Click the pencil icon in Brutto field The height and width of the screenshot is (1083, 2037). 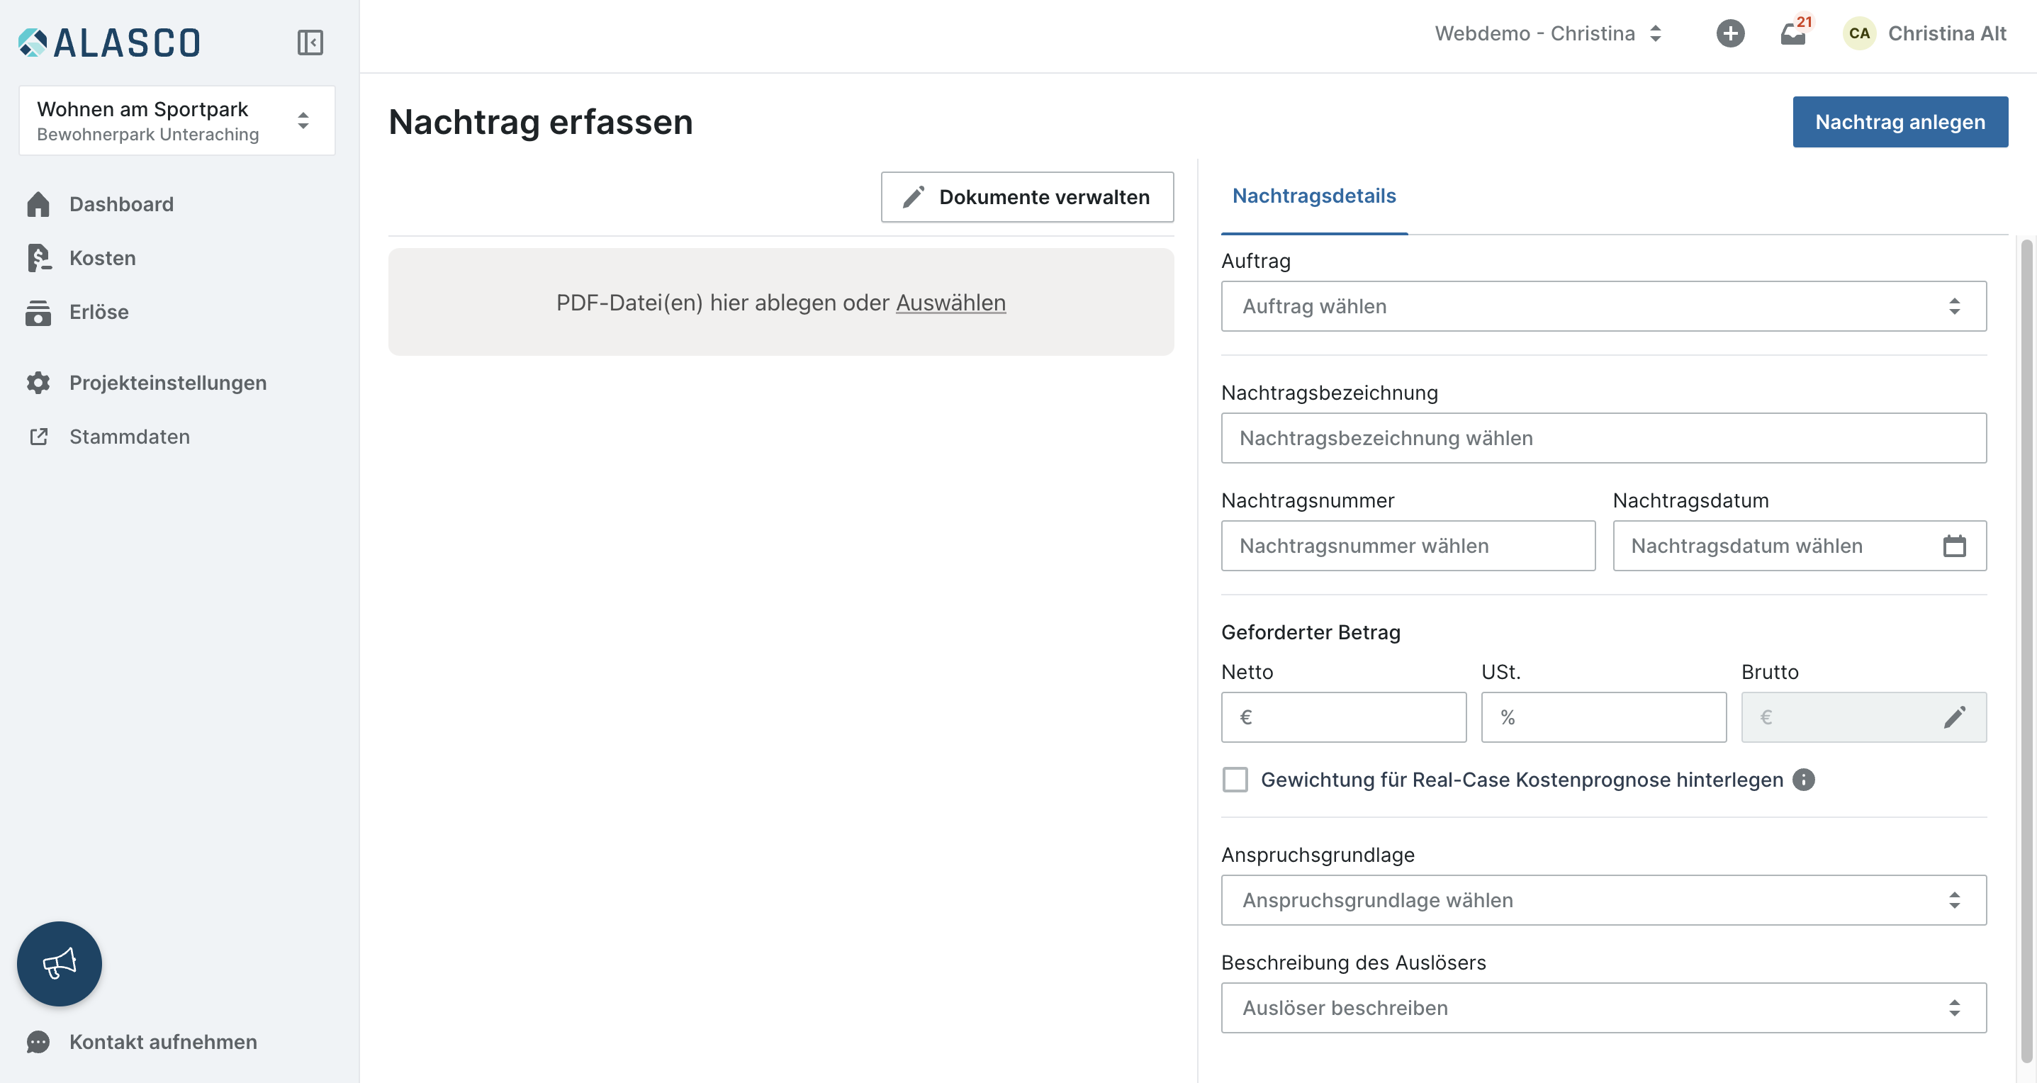1954,717
